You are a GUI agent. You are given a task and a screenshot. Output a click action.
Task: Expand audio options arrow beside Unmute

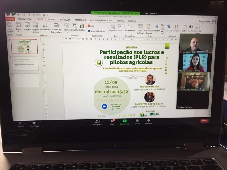pyautogui.click(x=25, y=122)
